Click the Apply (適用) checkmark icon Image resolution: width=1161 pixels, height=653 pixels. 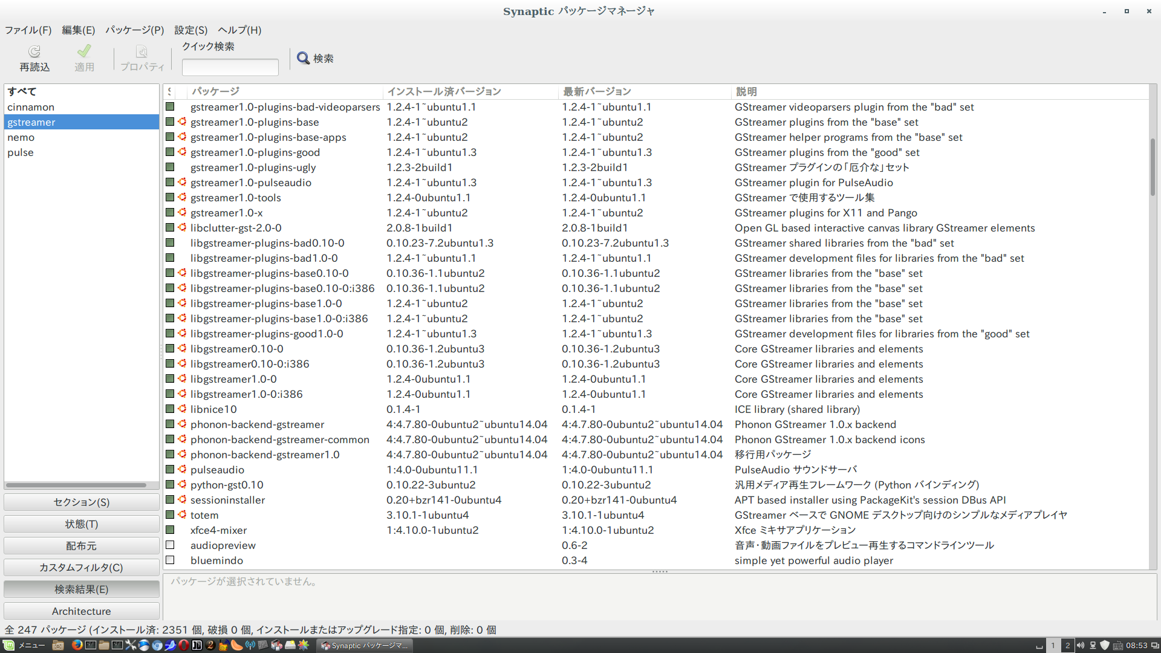tap(84, 51)
